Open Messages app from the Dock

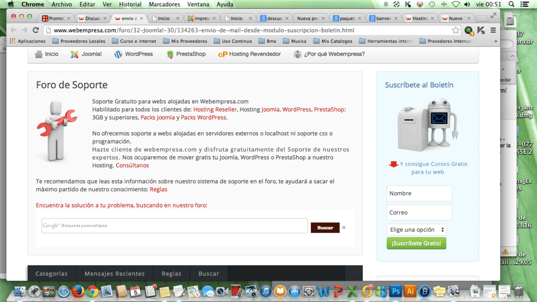[x=207, y=291]
